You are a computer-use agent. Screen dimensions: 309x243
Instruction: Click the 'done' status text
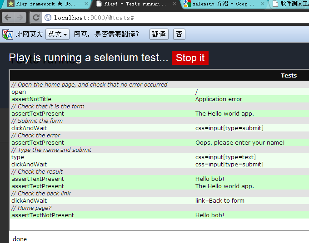20,239
